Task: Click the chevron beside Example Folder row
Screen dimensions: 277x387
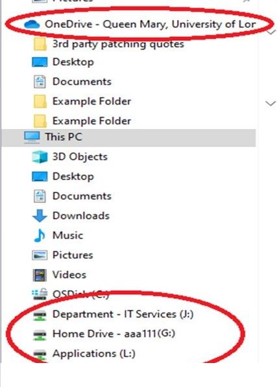Action: [x=271, y=103]
